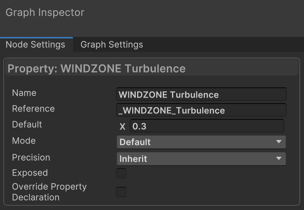This screenshot has height=210, width=304.
Task: Click the Reference label
Action: [x=33, y=108]
